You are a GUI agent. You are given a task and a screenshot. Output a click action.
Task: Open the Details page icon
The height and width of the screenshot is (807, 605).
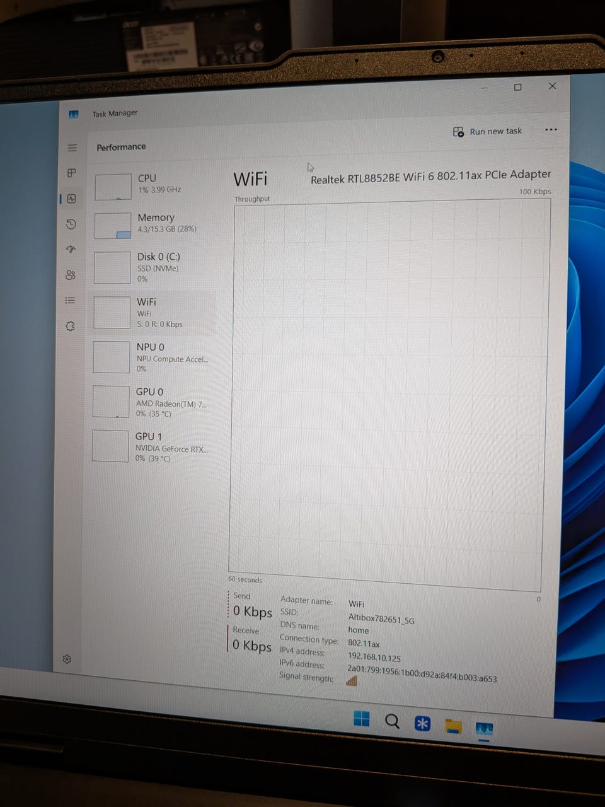pyautogui.click(x=70, y=300)
